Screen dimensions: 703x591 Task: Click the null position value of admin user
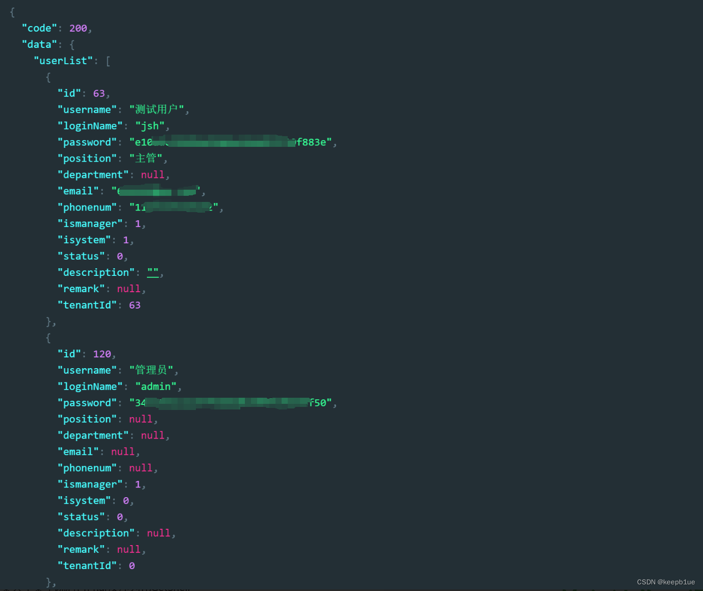coord(141,420)
